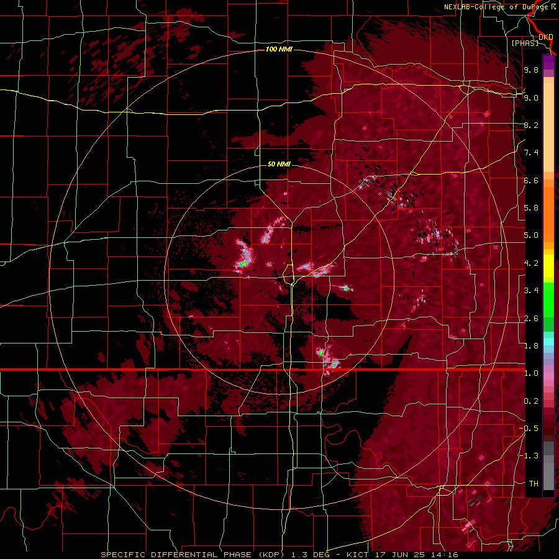559x559 pixels.
Task: Pick the orange segment of the color bar
Action: coord(548,214)
